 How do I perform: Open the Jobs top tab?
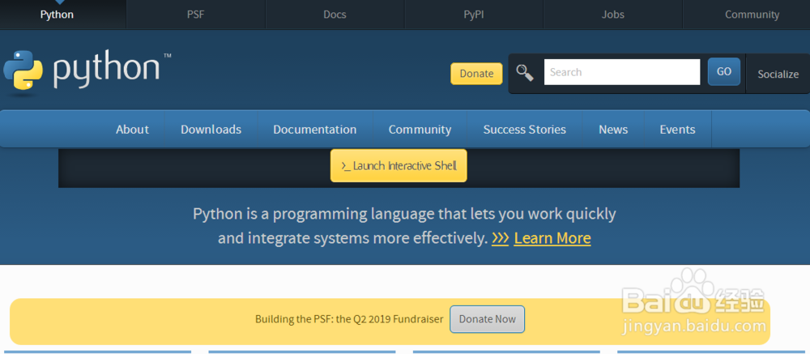(612, 15)
